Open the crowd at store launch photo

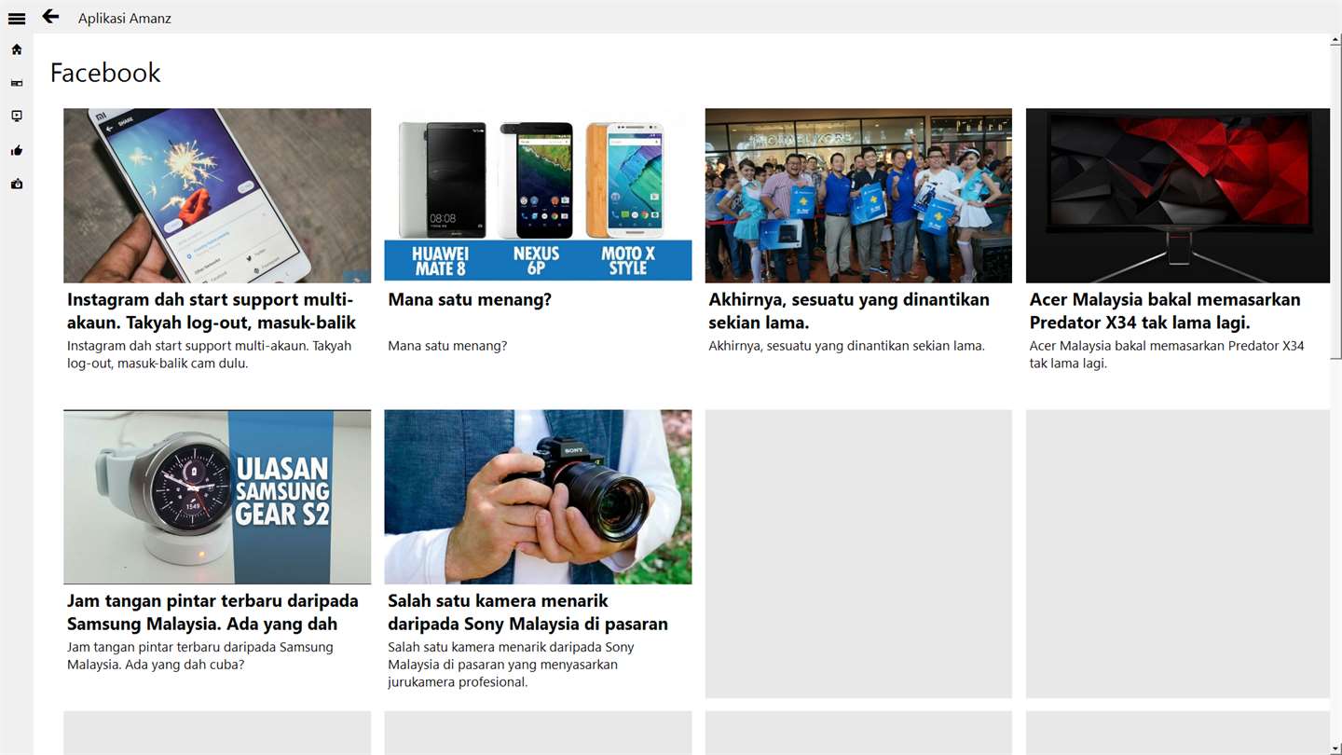coord(858,196)
